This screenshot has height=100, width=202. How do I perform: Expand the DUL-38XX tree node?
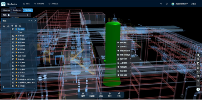(x=13, y=56)
